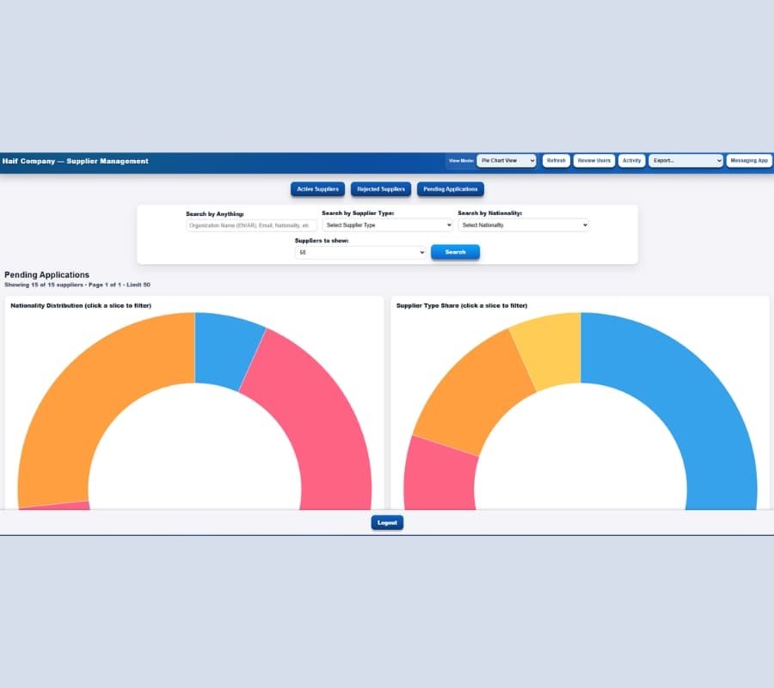774x688 pixels.
Task: Launch the Messaging App
Action: pyautogui.click(x=747, y=160)
